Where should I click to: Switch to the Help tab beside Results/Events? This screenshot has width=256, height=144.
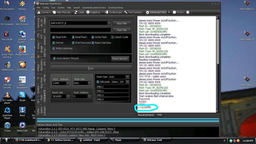pos(159,115)
